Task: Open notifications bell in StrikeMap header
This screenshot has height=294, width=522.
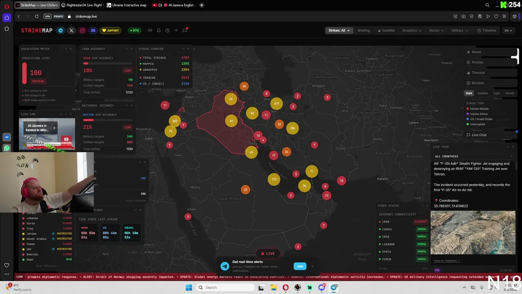Action: pos(159,30)
